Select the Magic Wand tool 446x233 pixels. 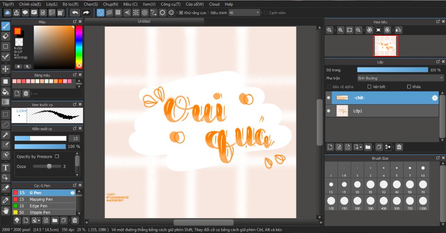coord(6,135)
